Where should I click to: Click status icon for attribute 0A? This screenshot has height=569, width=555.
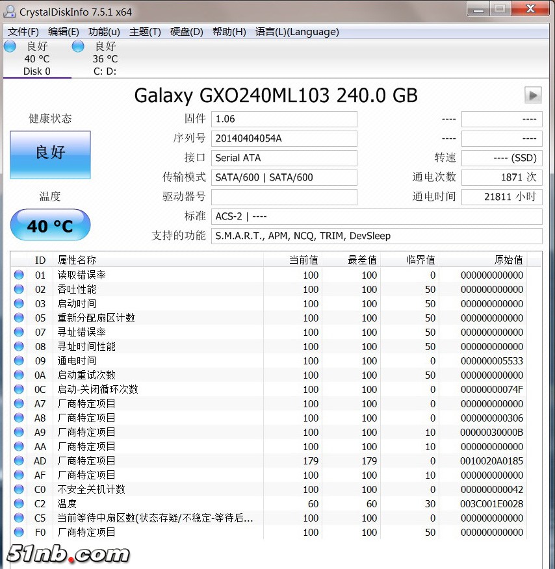[19, 375]
